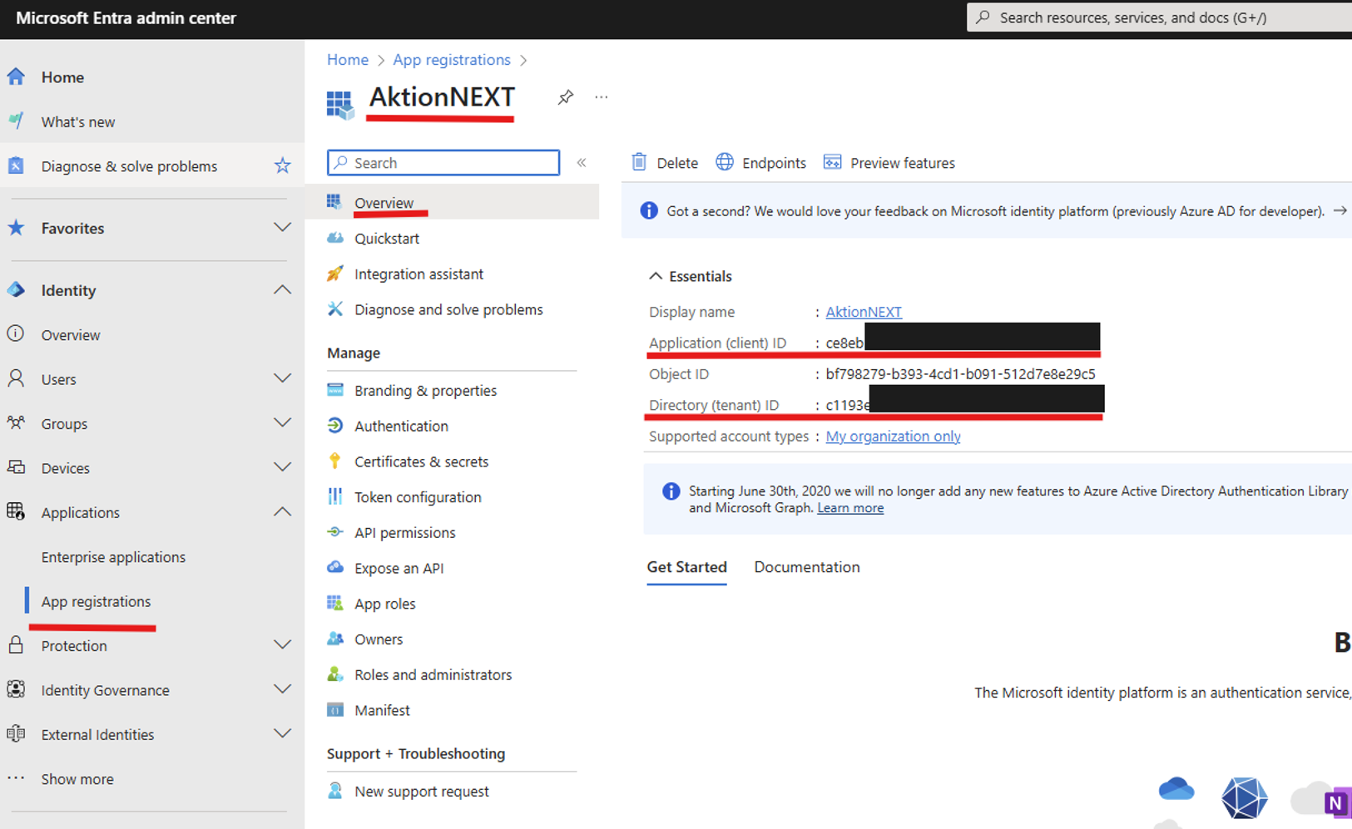Click the Users person icon

tap(16, 378)
